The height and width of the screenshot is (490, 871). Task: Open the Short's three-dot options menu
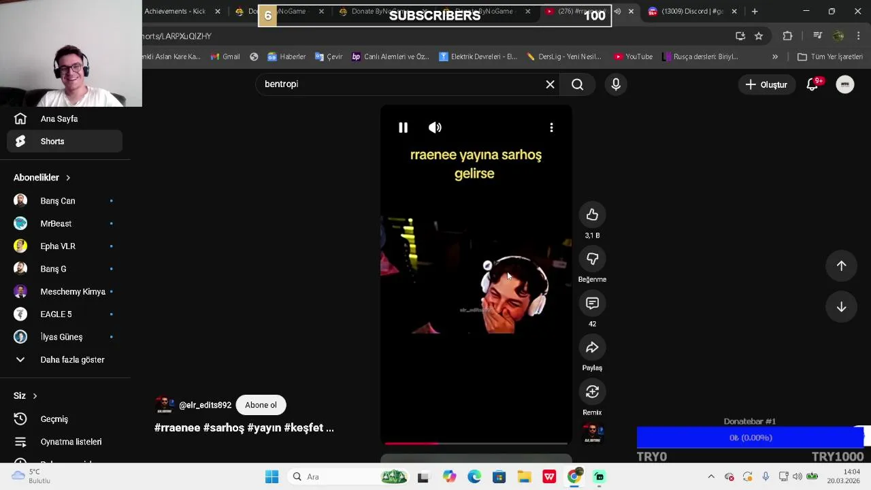(x=551, y=127)
